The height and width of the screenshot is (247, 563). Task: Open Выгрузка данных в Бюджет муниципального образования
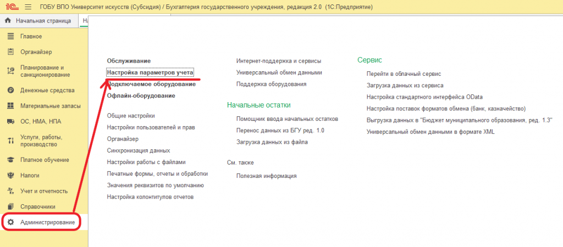pyautogui.click(x=460, y=120)
